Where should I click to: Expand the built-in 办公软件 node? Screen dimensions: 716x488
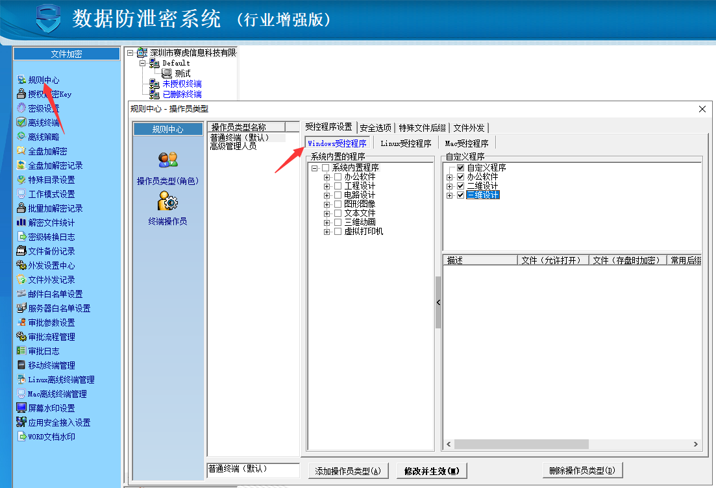click(327, 177)
